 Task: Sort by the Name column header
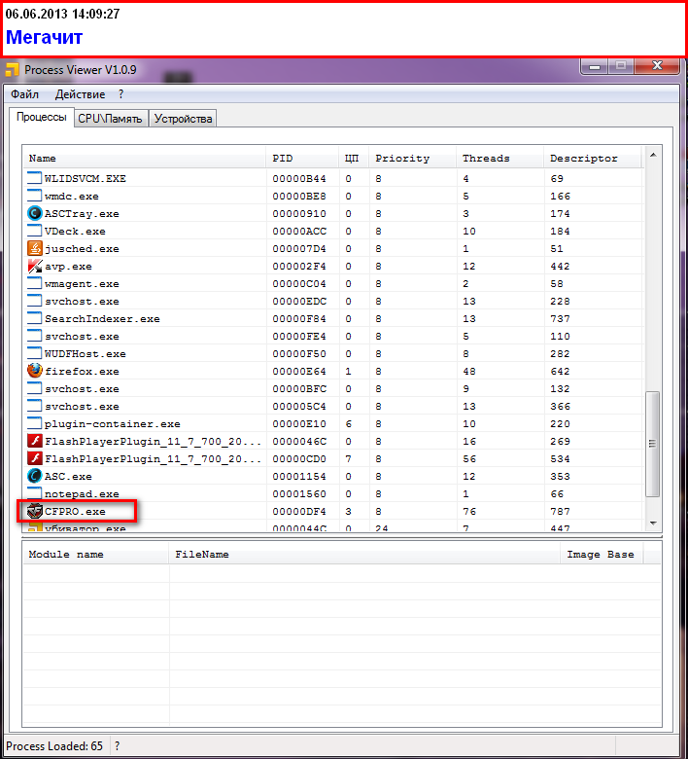click(x=144, y=159)
